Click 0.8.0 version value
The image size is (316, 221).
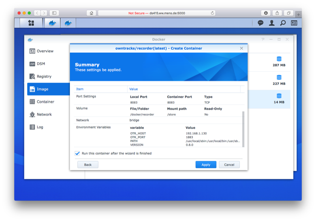click(x=190, y=145)
